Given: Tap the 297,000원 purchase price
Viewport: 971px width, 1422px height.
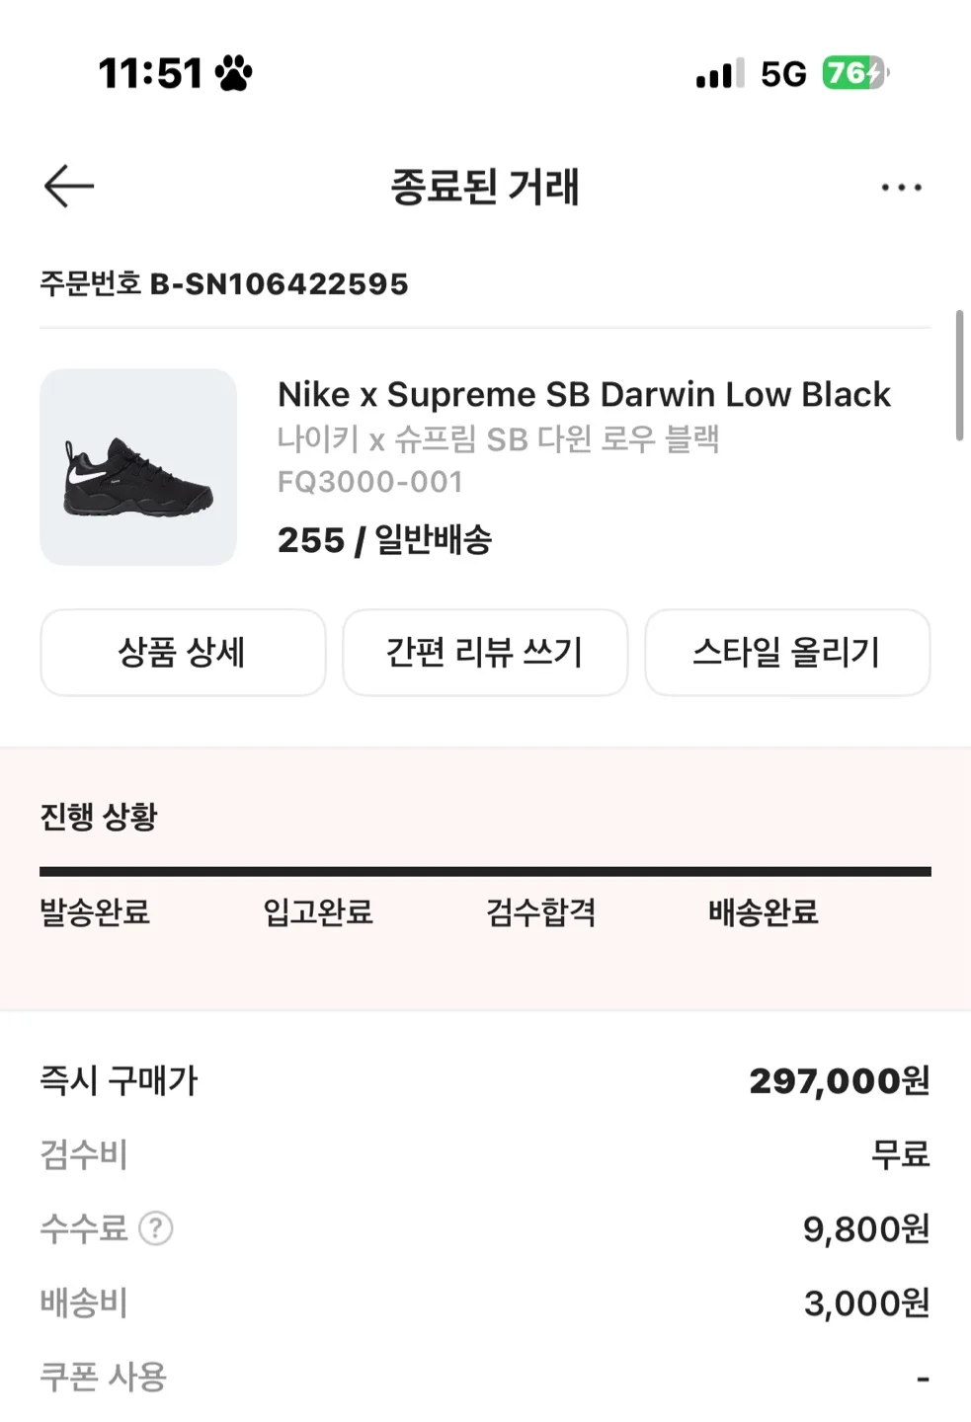Looking at the screenshot, I should [x=839, y=1080].
